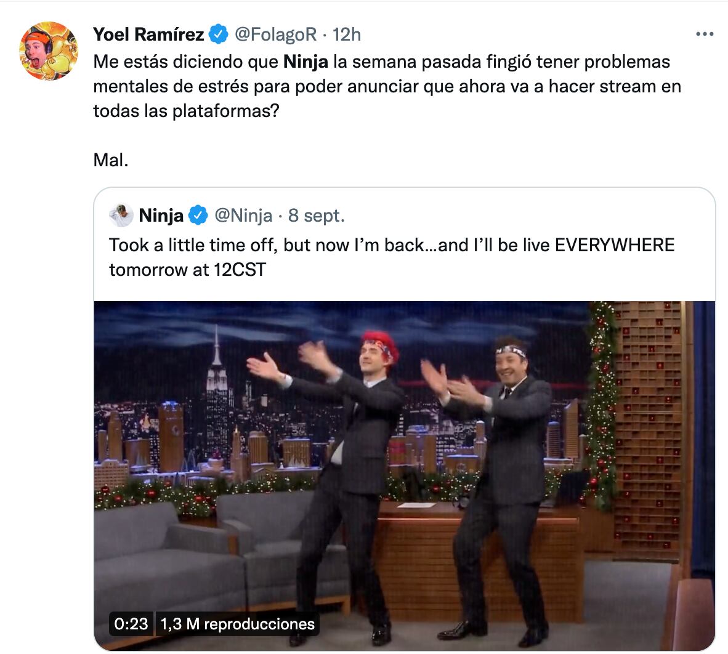Open Yoel Ramírez's profile avatar

tap(49, 50)
